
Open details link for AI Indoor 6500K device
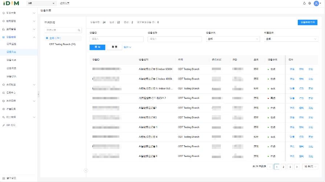[x=292, y=69]
